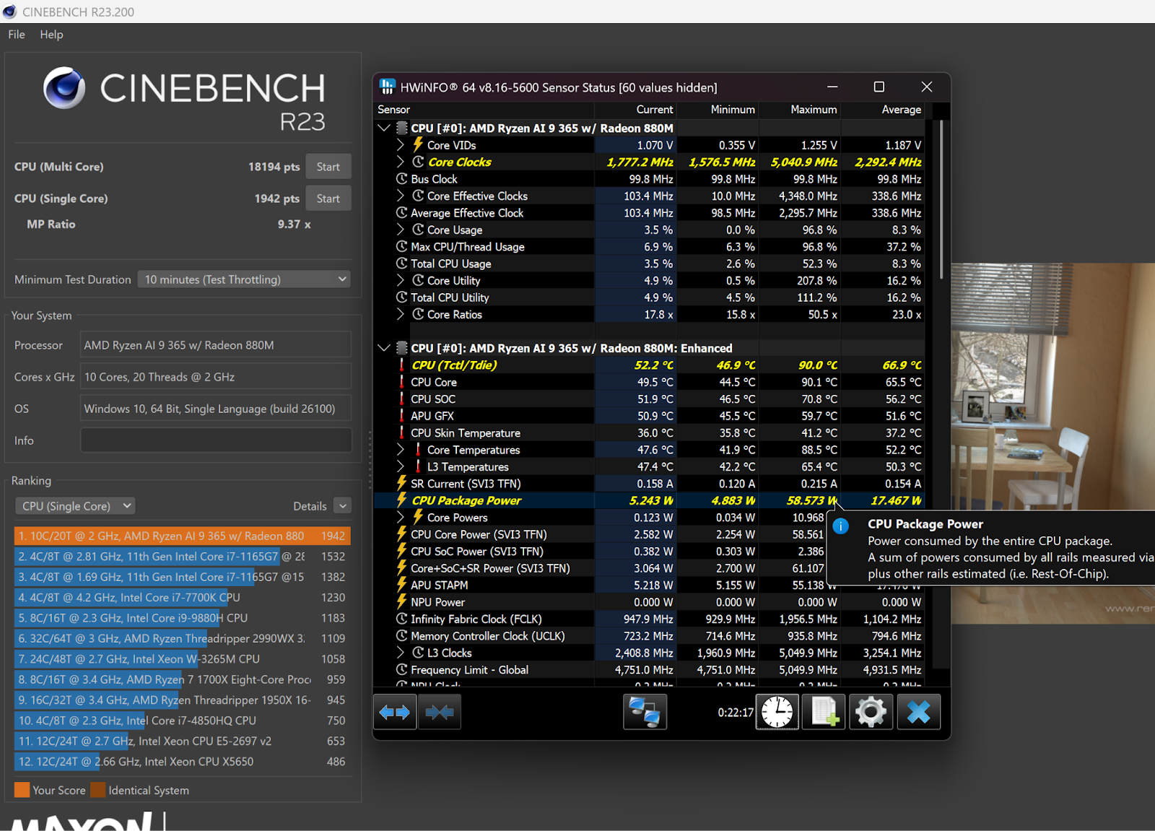Click the Infinity Fabric Clock icon
The width and height of the screenshot is (1155, 831).
click(x=402, y=619)
